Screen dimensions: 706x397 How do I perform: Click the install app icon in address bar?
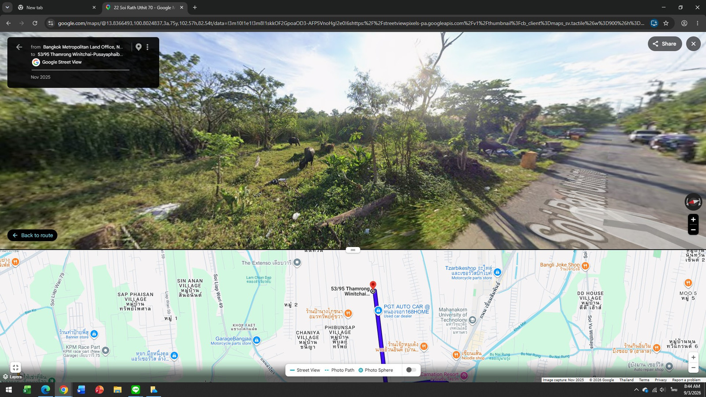coord(654,23)
